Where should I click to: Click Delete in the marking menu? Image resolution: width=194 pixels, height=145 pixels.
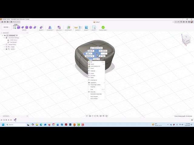(91, 51)
